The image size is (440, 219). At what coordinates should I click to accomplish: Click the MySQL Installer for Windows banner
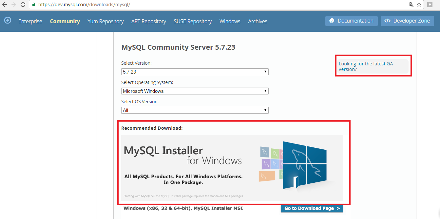232,168
